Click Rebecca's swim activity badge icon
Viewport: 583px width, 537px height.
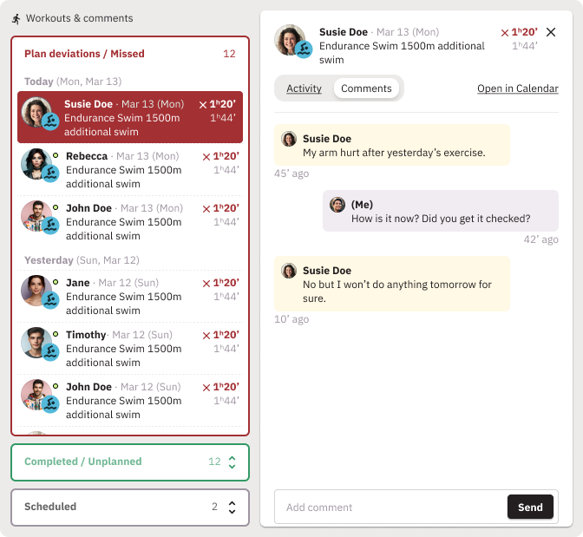tap(51, 174)
